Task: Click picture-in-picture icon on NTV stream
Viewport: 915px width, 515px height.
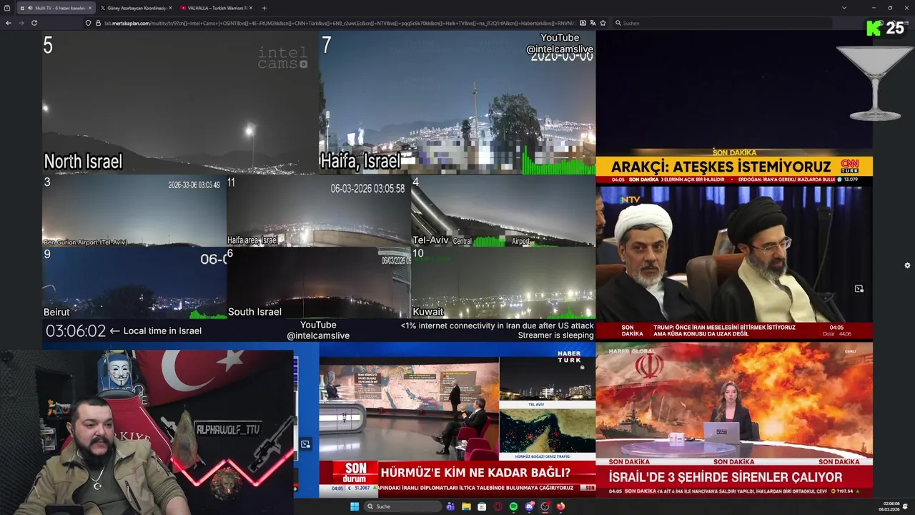Action: [x=859, y=289]
